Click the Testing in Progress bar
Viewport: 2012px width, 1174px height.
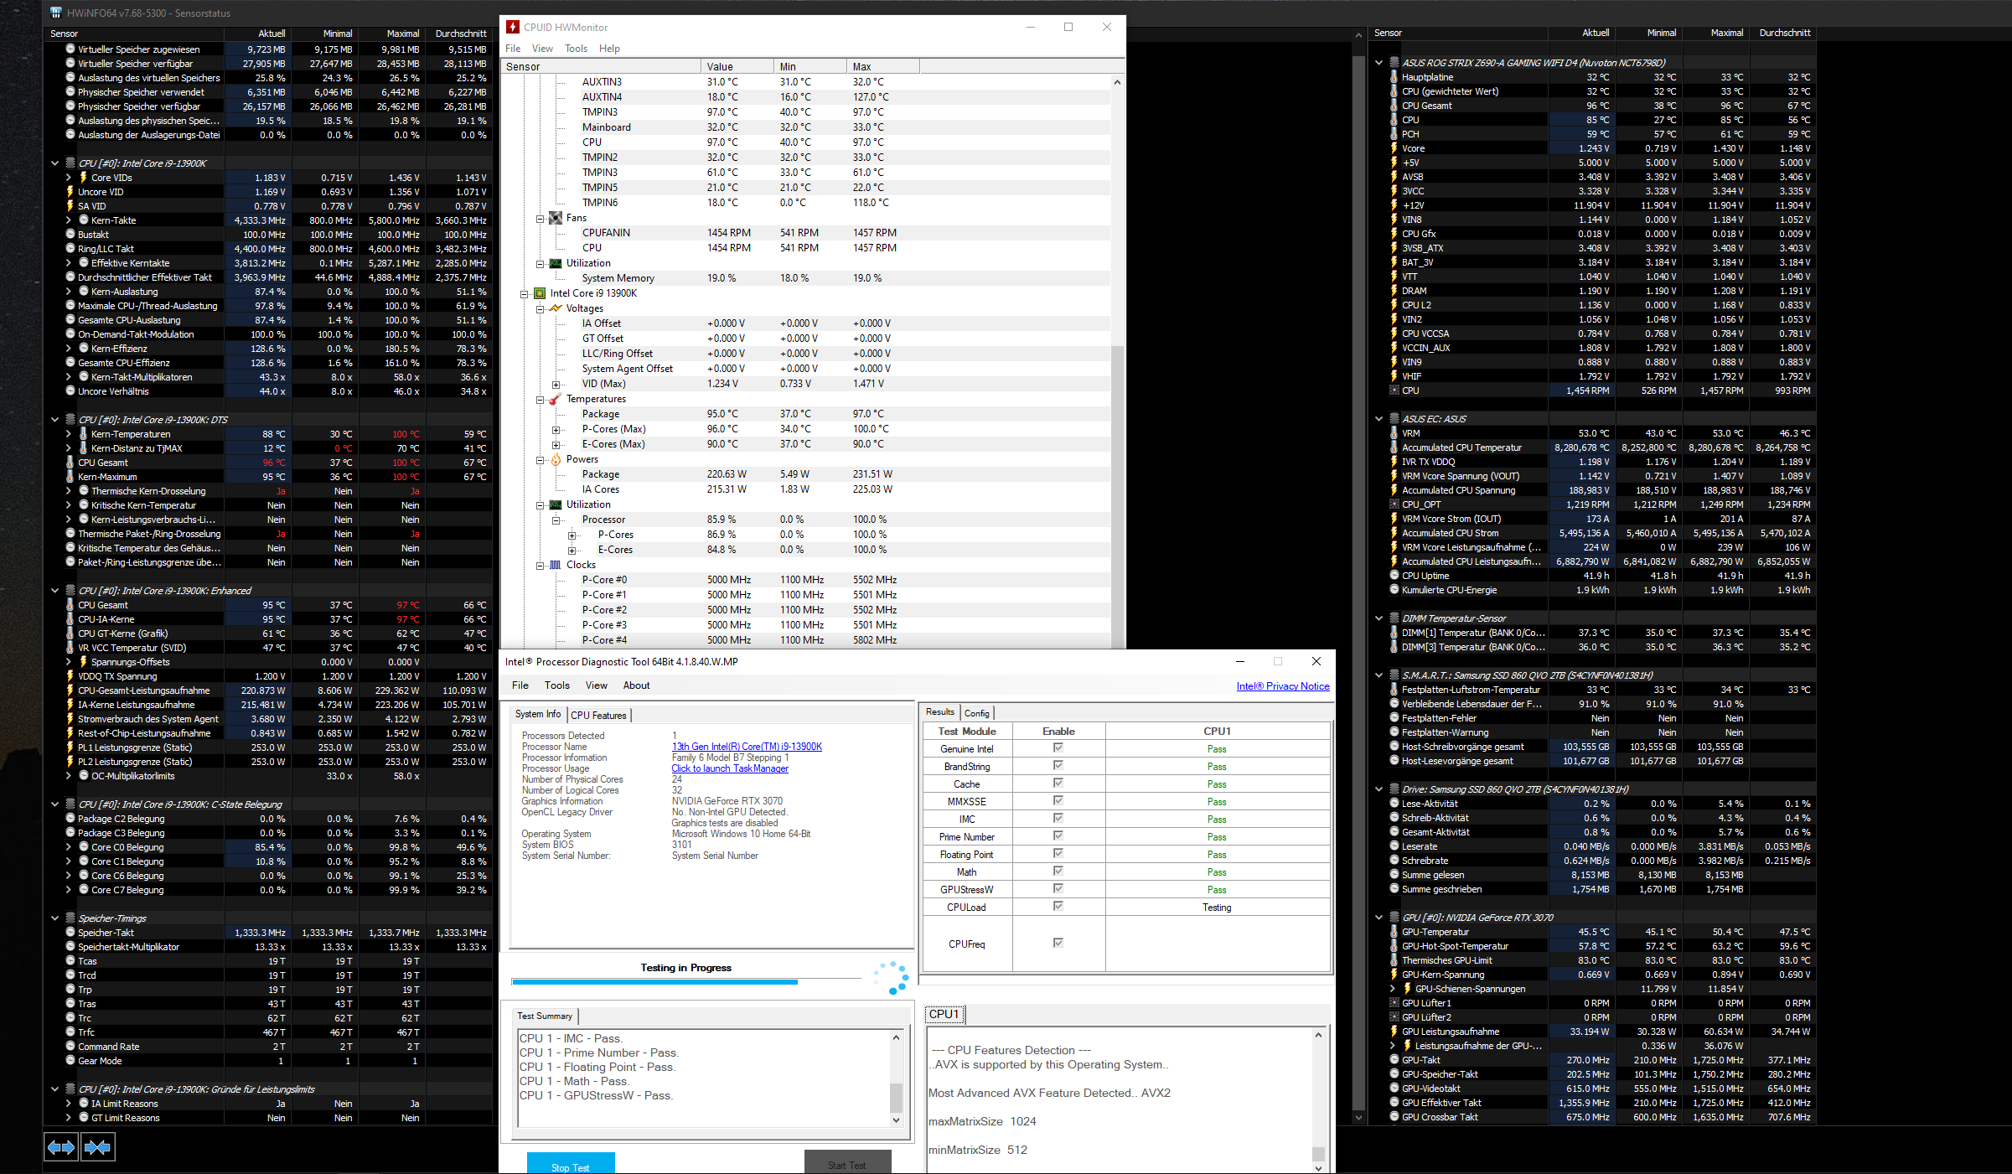(x=685, y=980)
